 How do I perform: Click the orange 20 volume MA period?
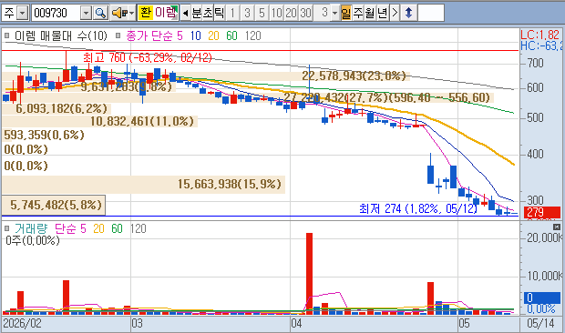click(98, 228)
